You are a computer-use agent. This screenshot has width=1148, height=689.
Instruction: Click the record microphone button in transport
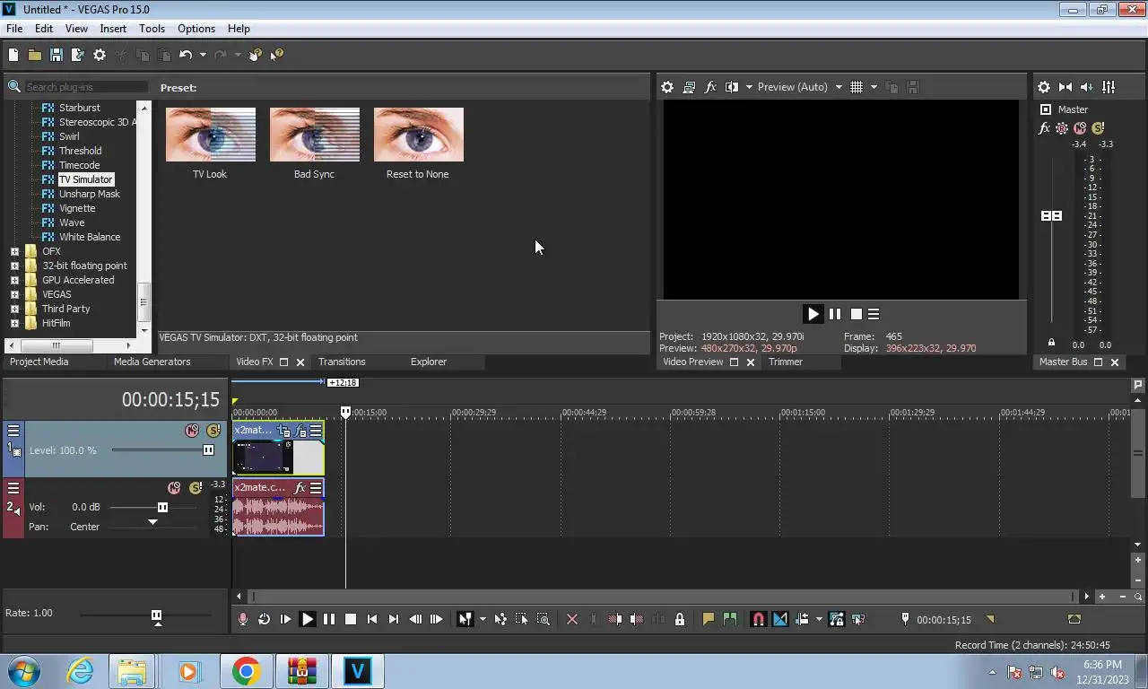point(242,619)
